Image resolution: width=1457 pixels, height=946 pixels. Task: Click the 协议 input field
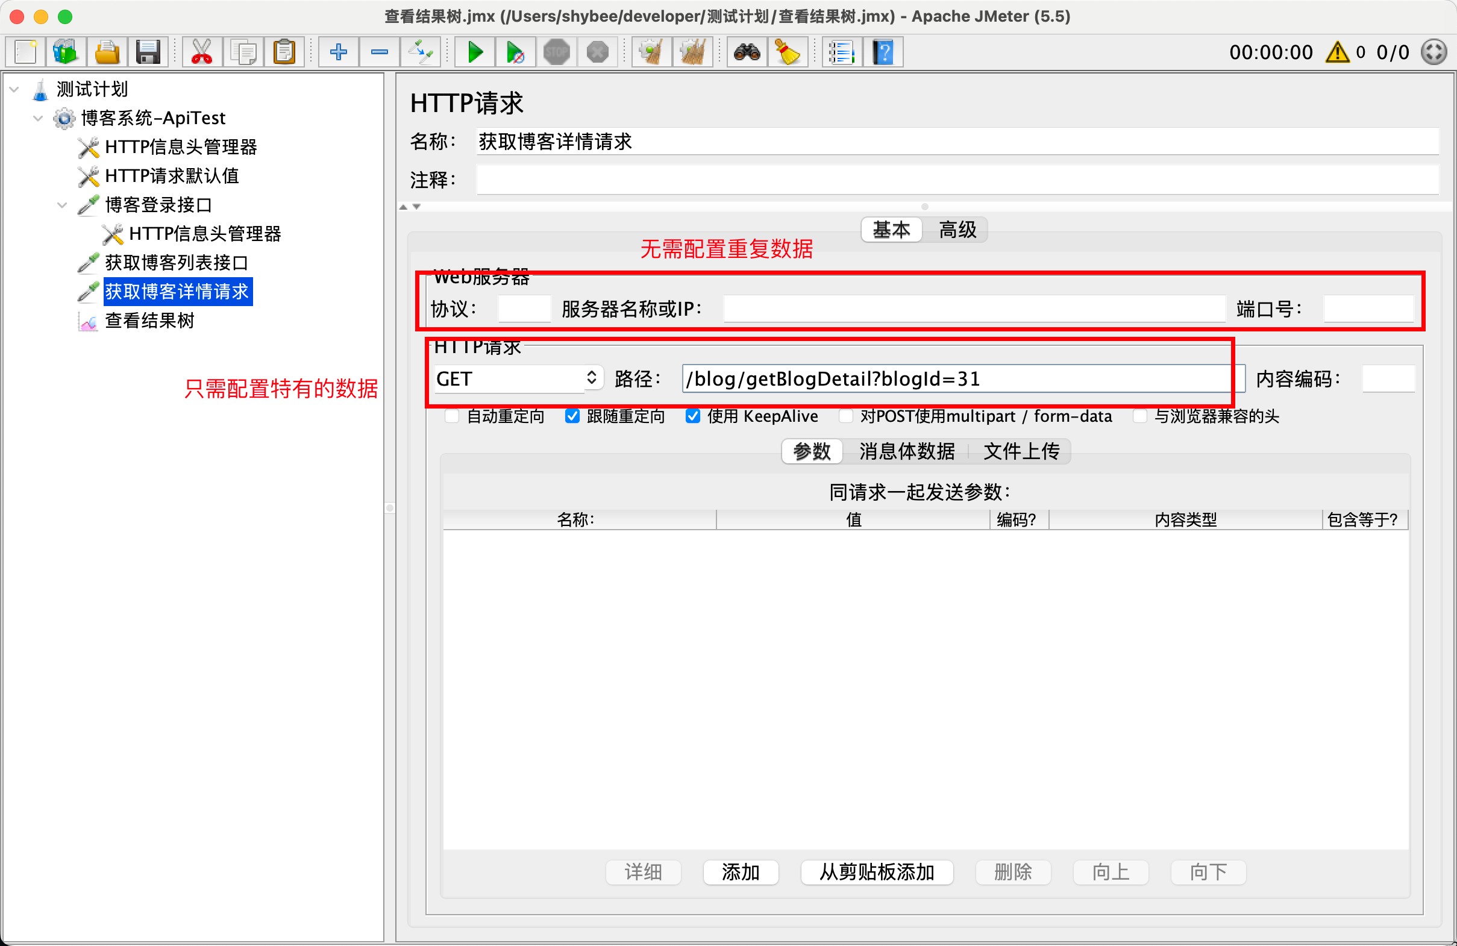pos(525,309)
